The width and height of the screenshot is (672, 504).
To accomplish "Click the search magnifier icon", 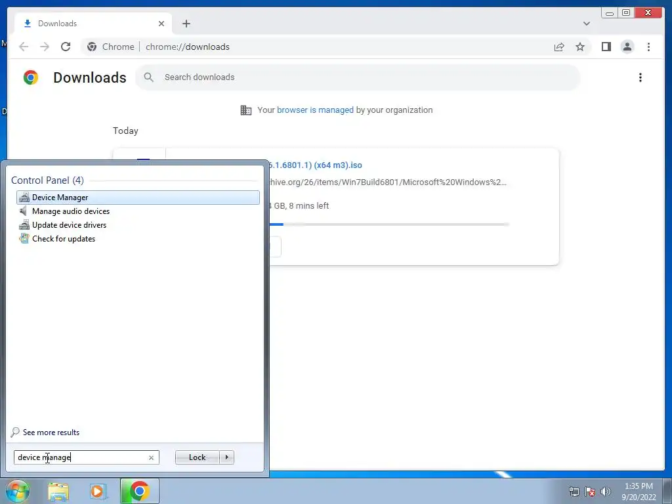I will 149,77.
